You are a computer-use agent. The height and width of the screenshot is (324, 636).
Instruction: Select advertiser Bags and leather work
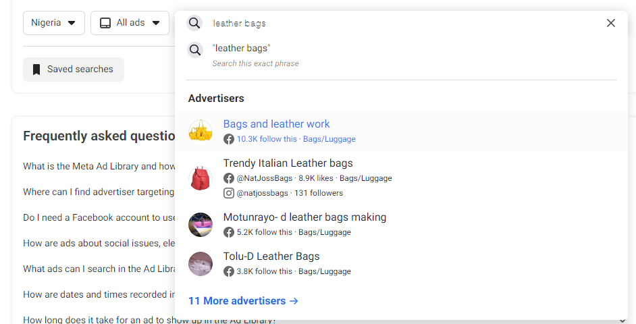[402, 131]
